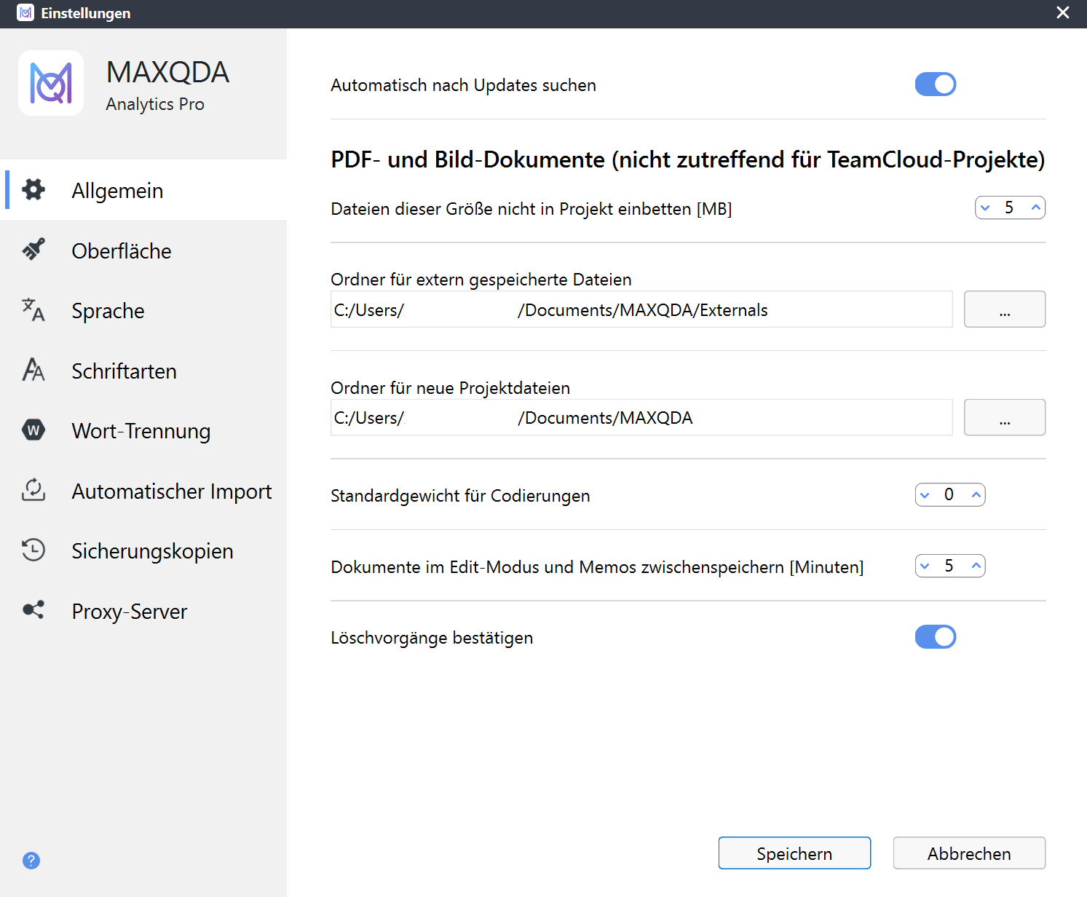Click the Sicherungskopien clock icon
Viewport: 1087px width, 897px height.
point(33,550)
